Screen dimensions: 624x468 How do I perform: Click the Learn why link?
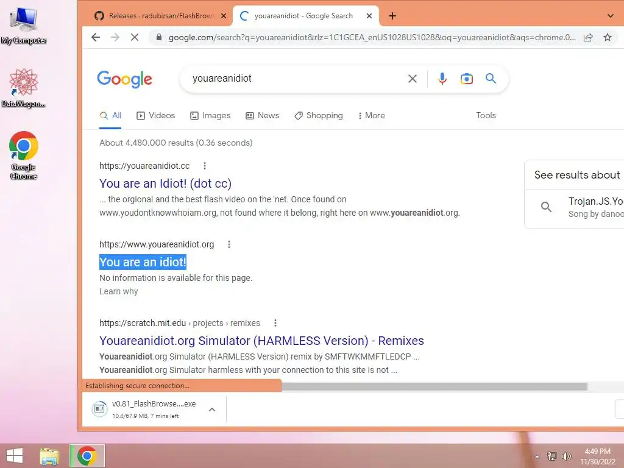tap(119, 291)
